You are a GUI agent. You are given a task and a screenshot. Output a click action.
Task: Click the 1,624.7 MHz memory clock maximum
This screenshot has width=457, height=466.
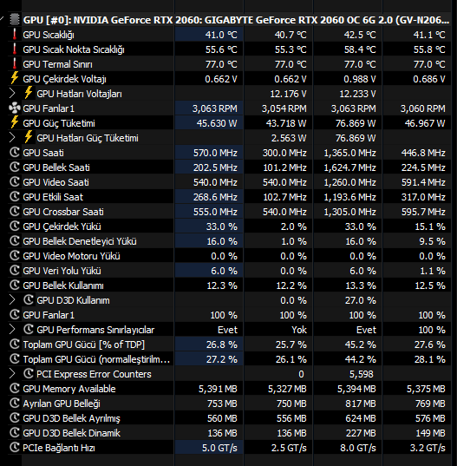[x=349, y=167]
